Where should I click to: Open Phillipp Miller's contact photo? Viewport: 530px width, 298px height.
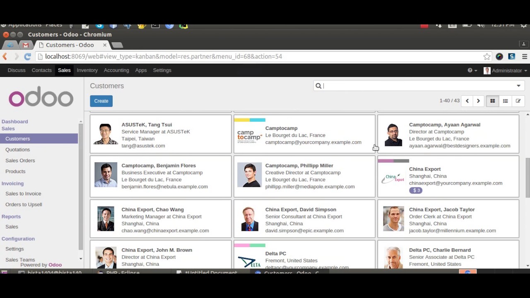pos(249,175)
